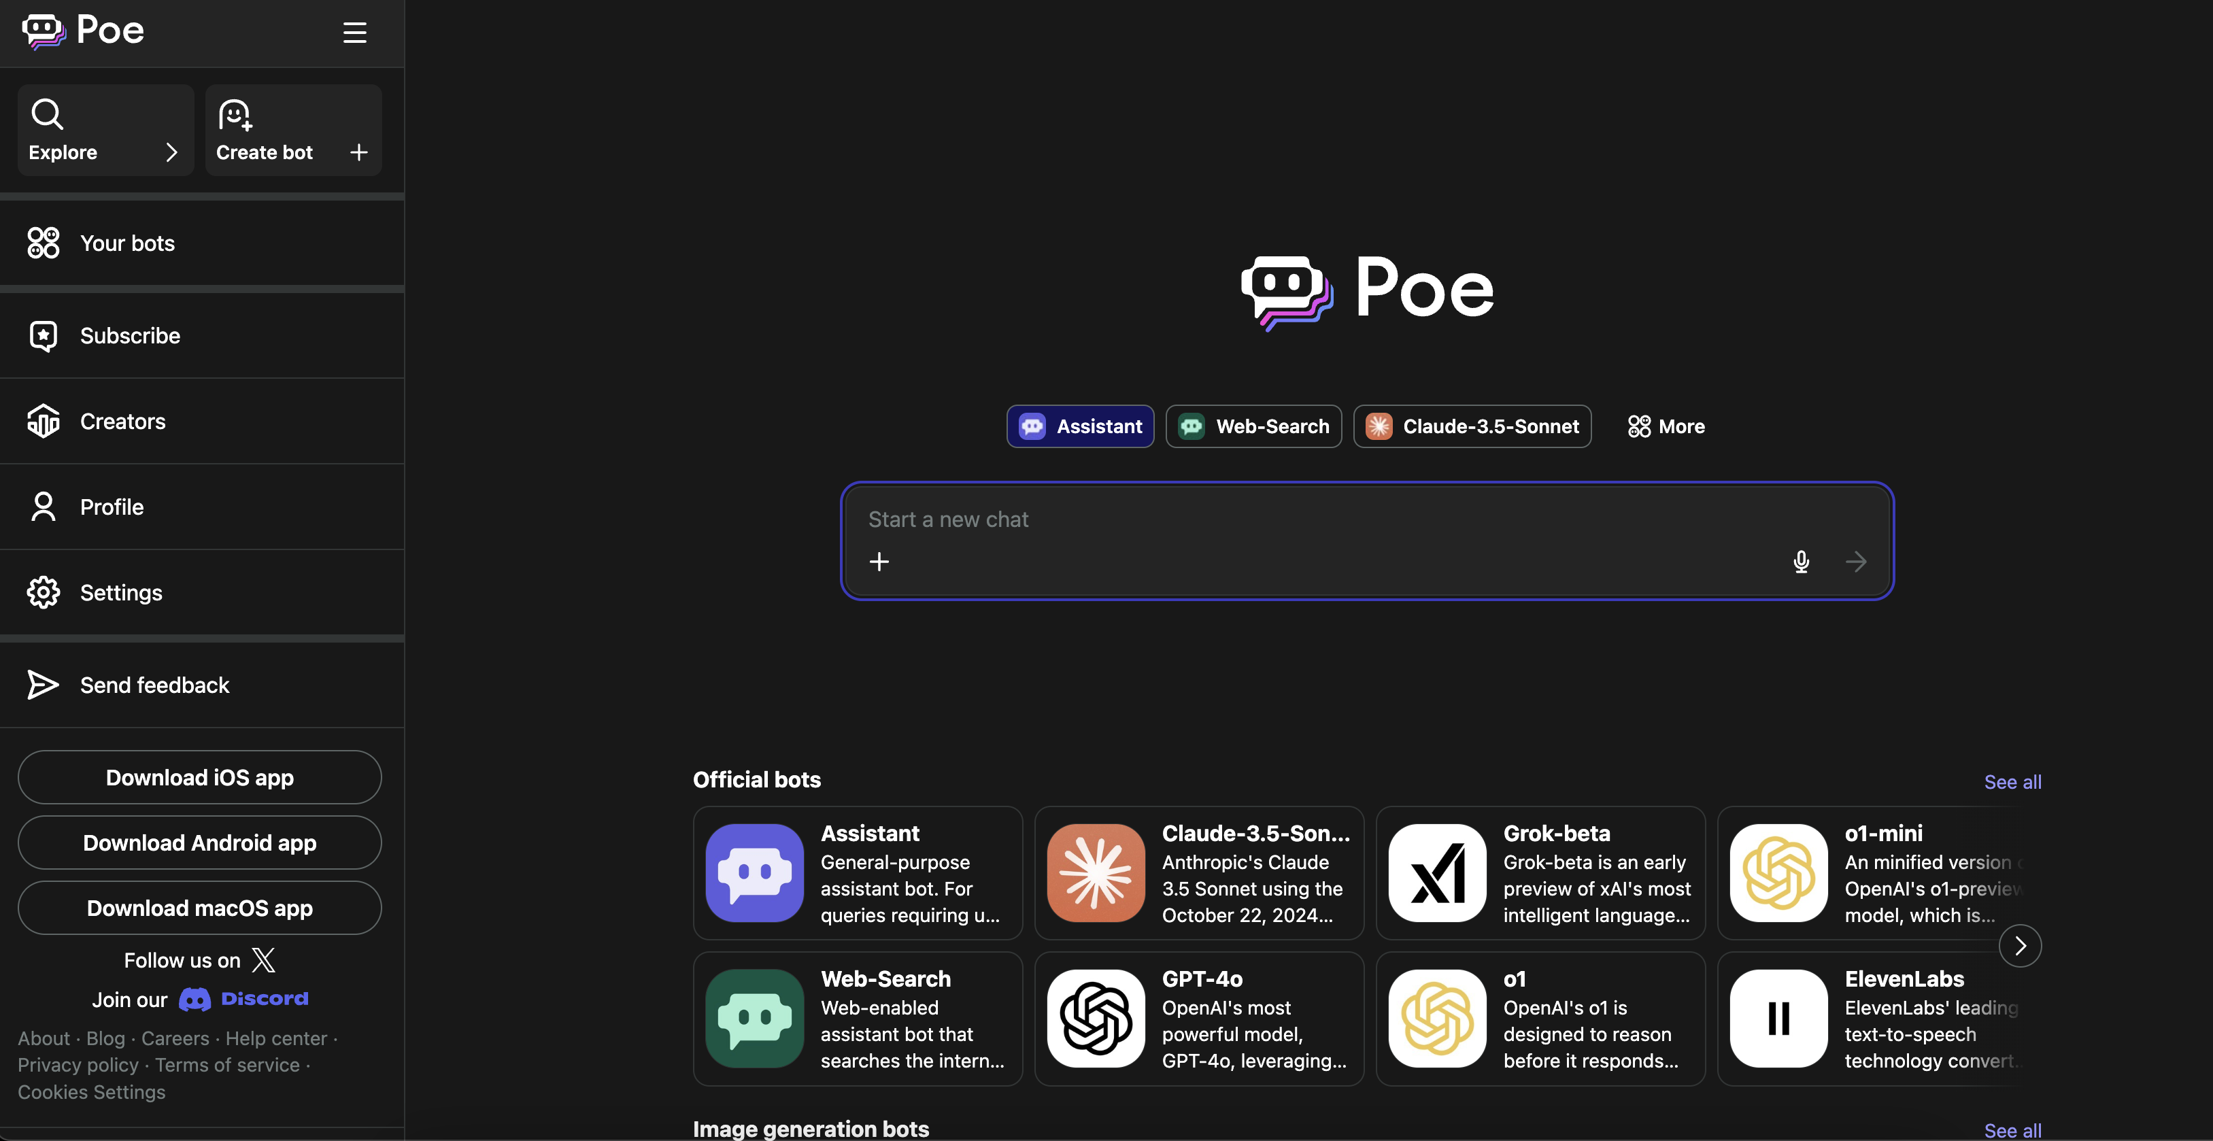Click See all for Official bots
This screenshot has width=2213, height=1141.
2012,782
